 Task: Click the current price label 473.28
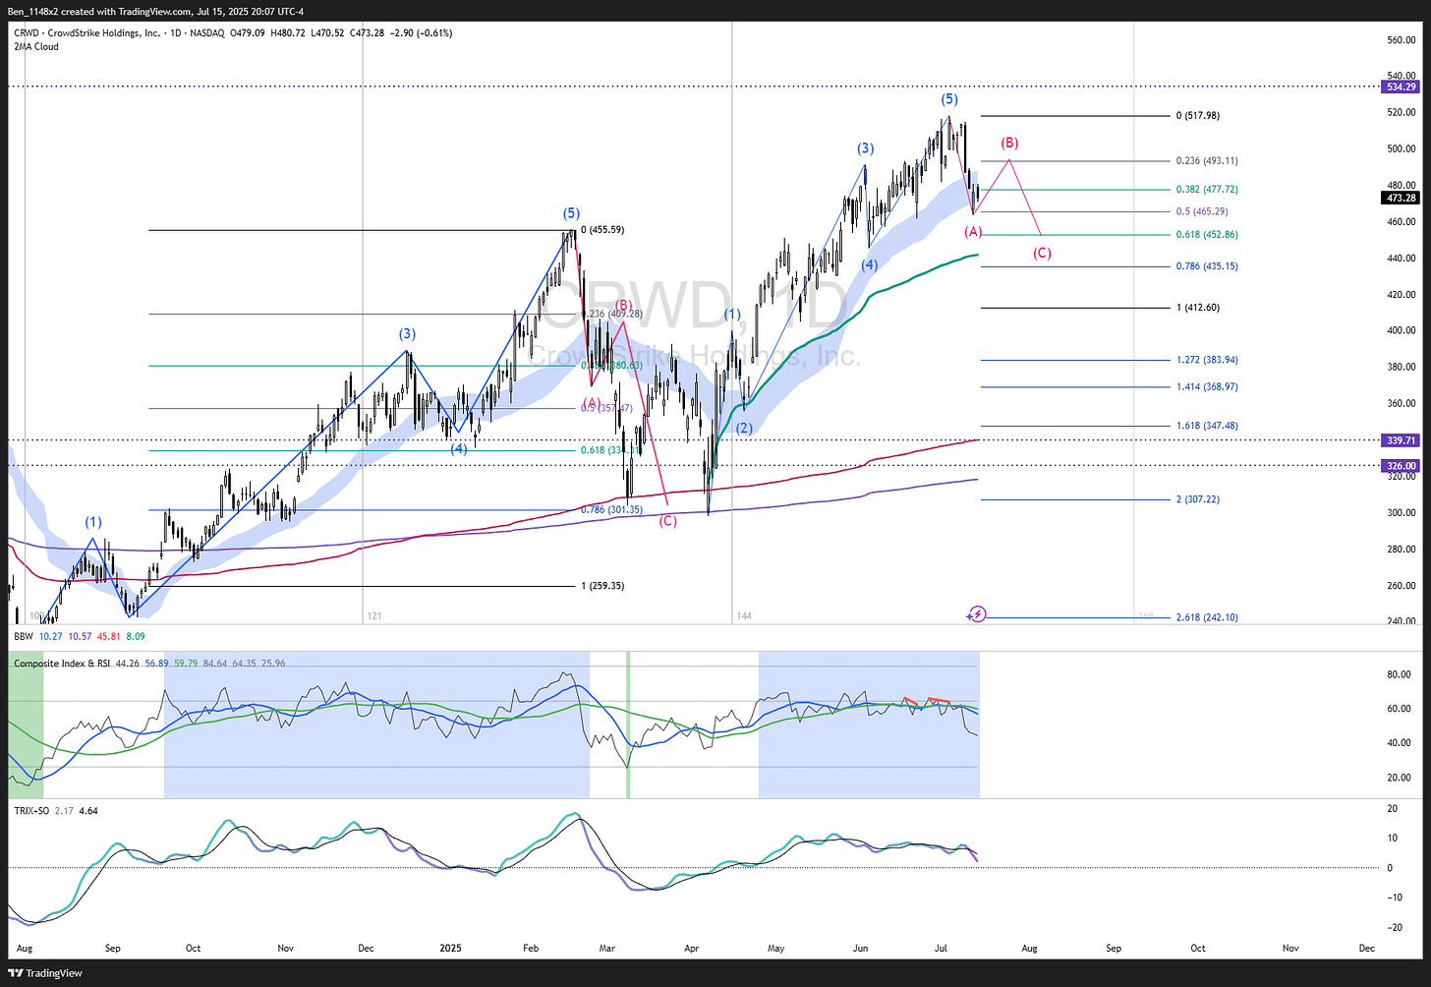click(1402, 198)
